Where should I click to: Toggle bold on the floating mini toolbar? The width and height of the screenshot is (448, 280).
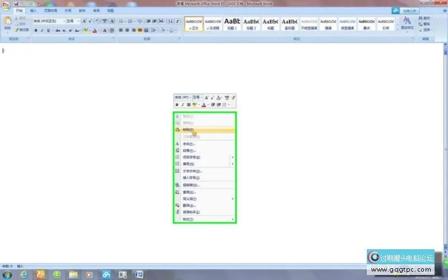coord(177,104)
